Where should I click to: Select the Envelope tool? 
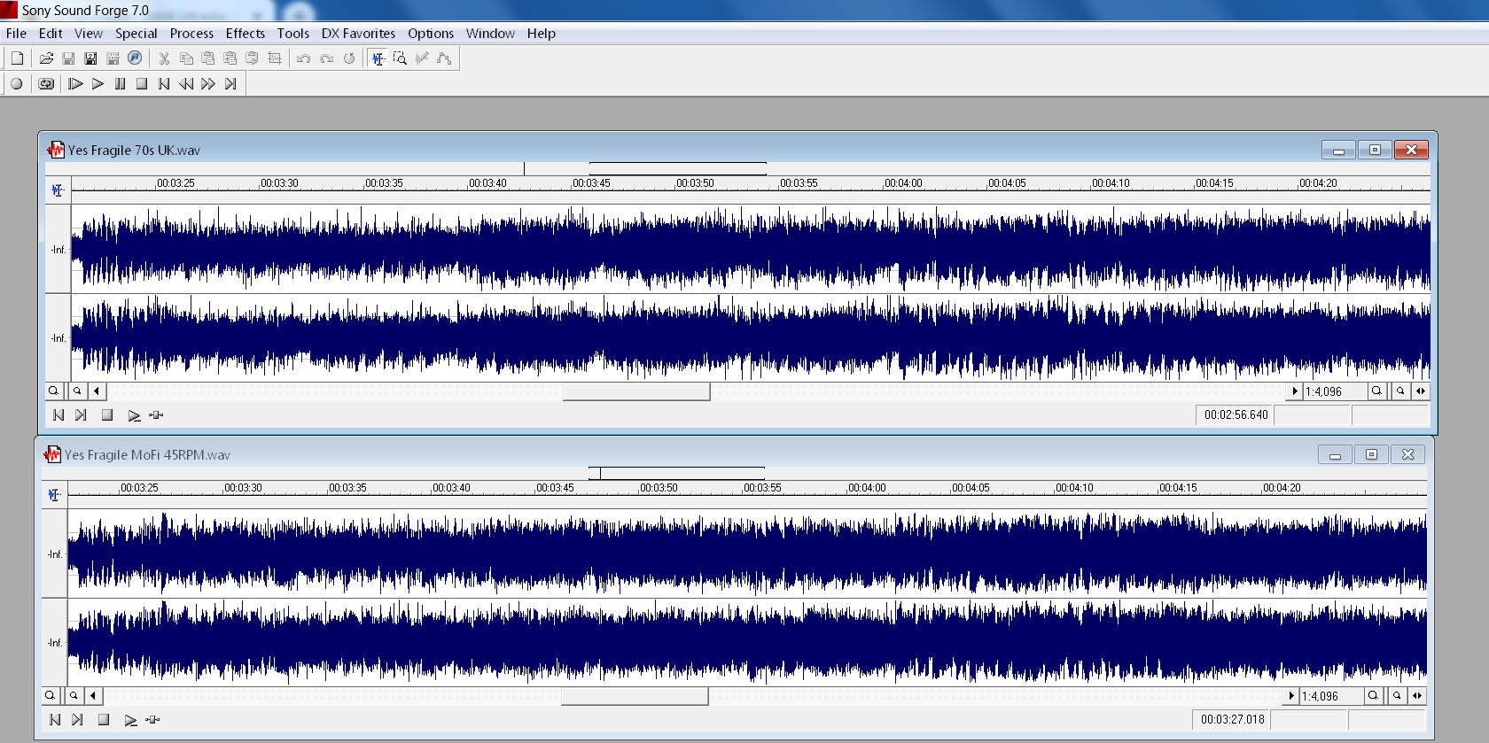(444, 58)
